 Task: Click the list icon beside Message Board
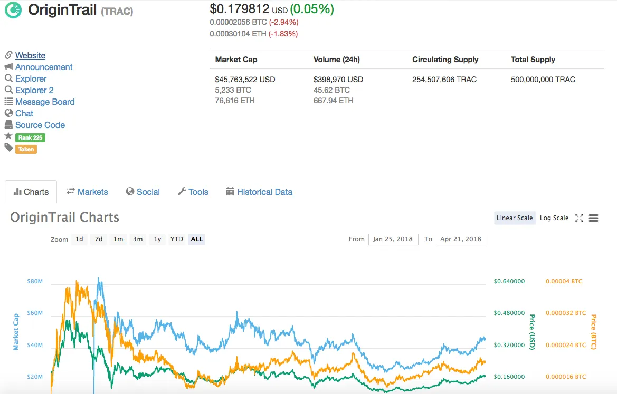(x=8, y=102)
